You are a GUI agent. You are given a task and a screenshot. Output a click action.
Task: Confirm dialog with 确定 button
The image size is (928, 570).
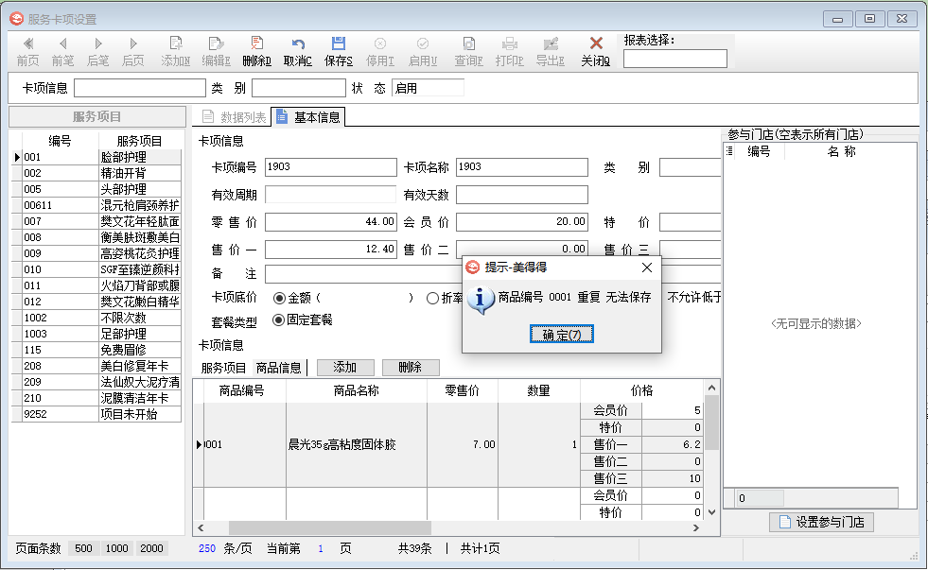(561, 335)
